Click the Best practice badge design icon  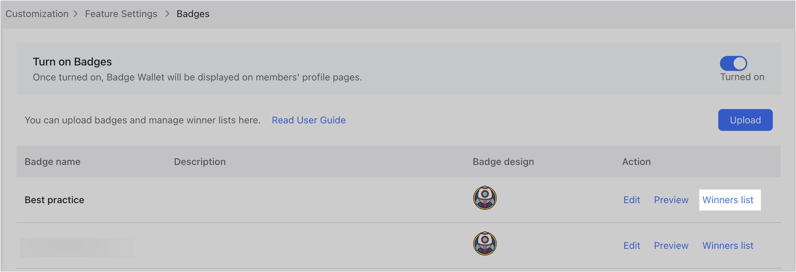[484, 198]
